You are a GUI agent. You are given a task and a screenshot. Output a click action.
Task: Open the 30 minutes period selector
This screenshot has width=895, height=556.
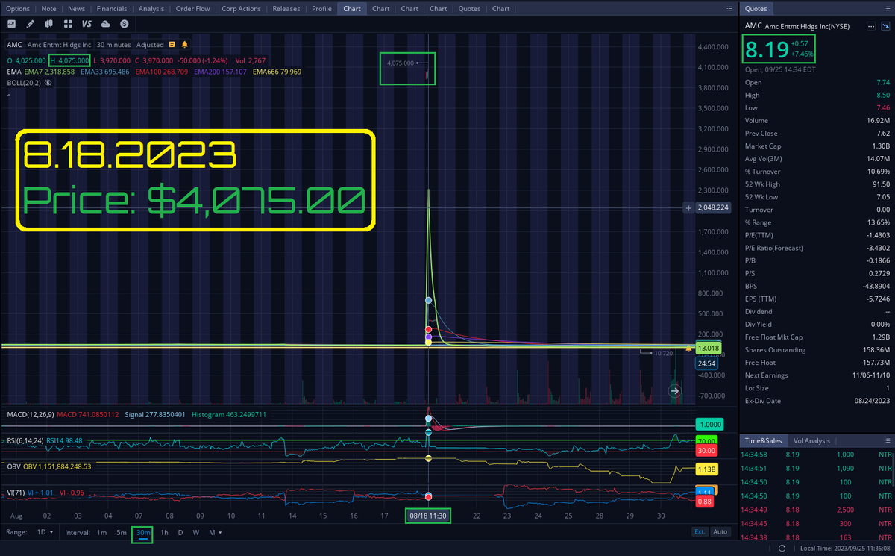113,44
